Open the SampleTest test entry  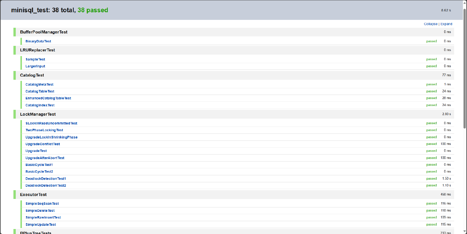point(35,59)
